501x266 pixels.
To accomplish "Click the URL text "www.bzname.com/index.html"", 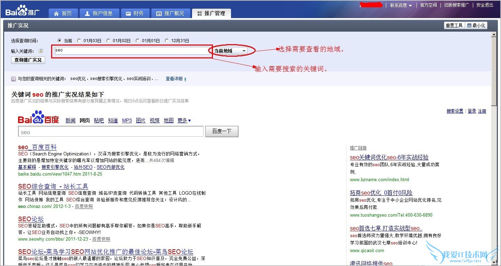I will pos(380,180).
